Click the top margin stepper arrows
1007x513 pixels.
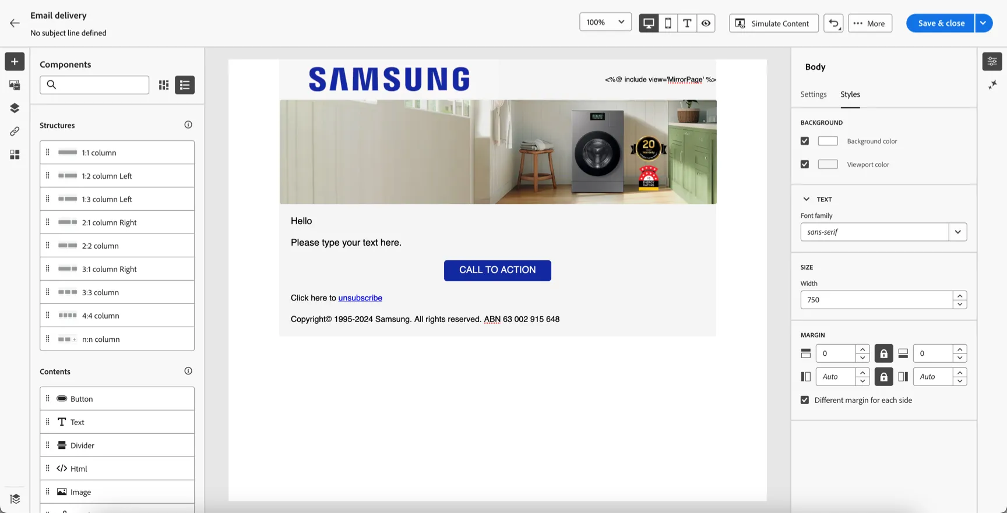[862, 353]
